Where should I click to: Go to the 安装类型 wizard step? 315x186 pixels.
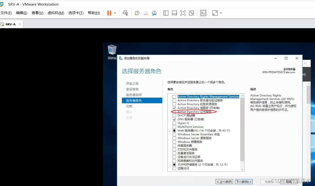coord(132,89)
